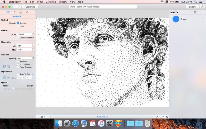This screenshot has width=206, height=129.
Task: Enable Snap To Grid checkbox
Action: click(x=18, y=74)
